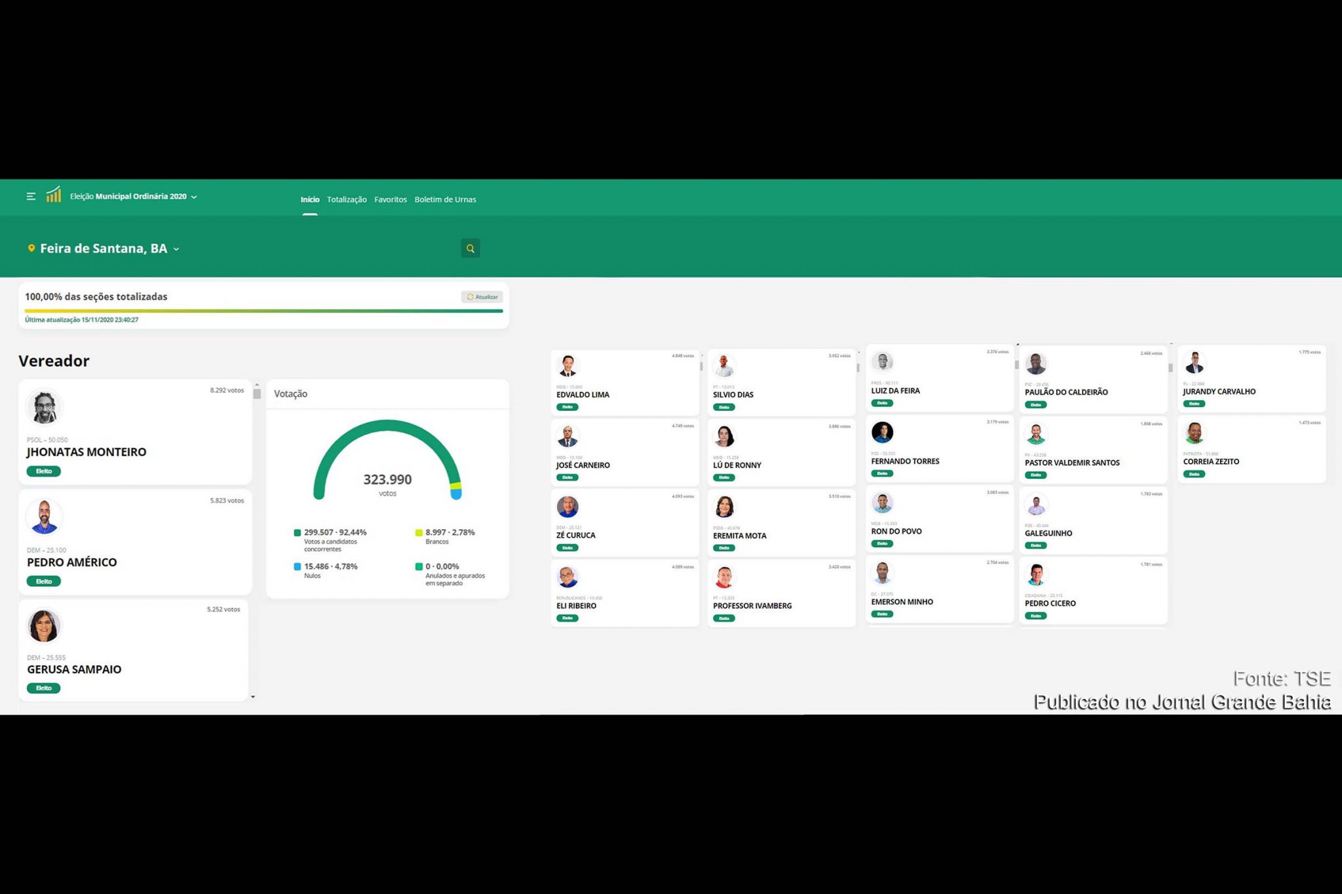Switch to the Totalização tab
The height and width of the screenshot is (894, 1342).
point(347,200)
